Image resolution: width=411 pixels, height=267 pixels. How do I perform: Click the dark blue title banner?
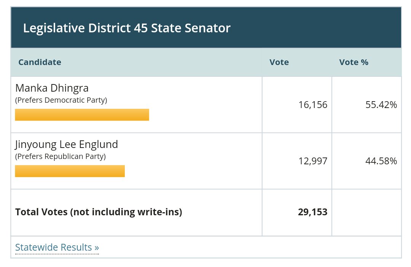tap(206, 27)
